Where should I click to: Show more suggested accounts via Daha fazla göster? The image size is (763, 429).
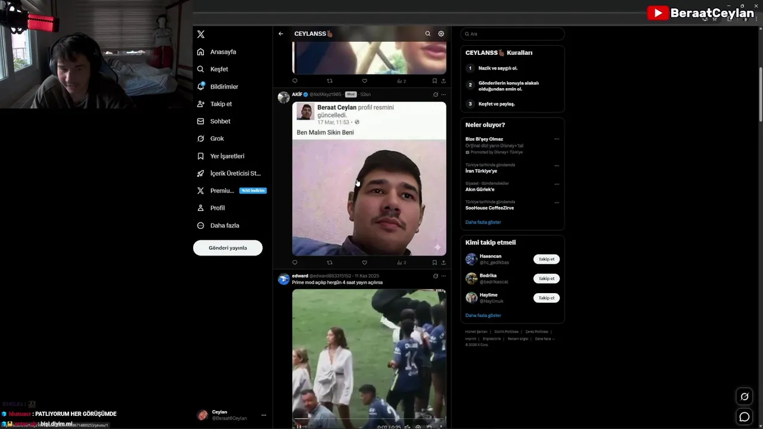point(483,315)
